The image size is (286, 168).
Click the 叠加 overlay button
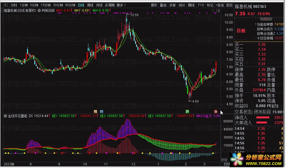(163, 5)
